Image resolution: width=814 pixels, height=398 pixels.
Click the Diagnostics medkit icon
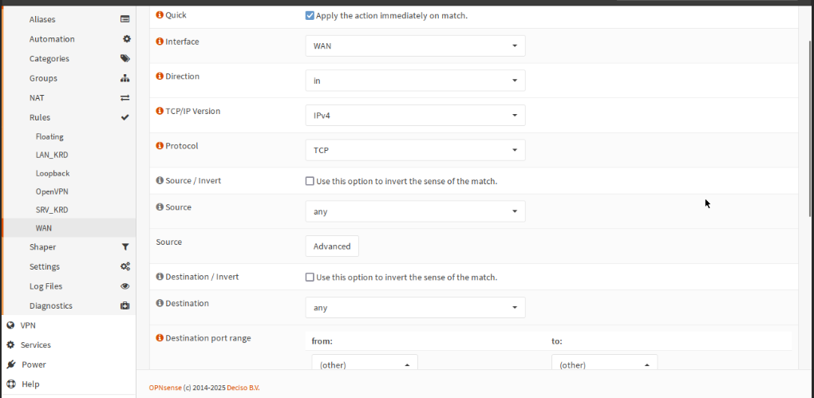[125, 305]
